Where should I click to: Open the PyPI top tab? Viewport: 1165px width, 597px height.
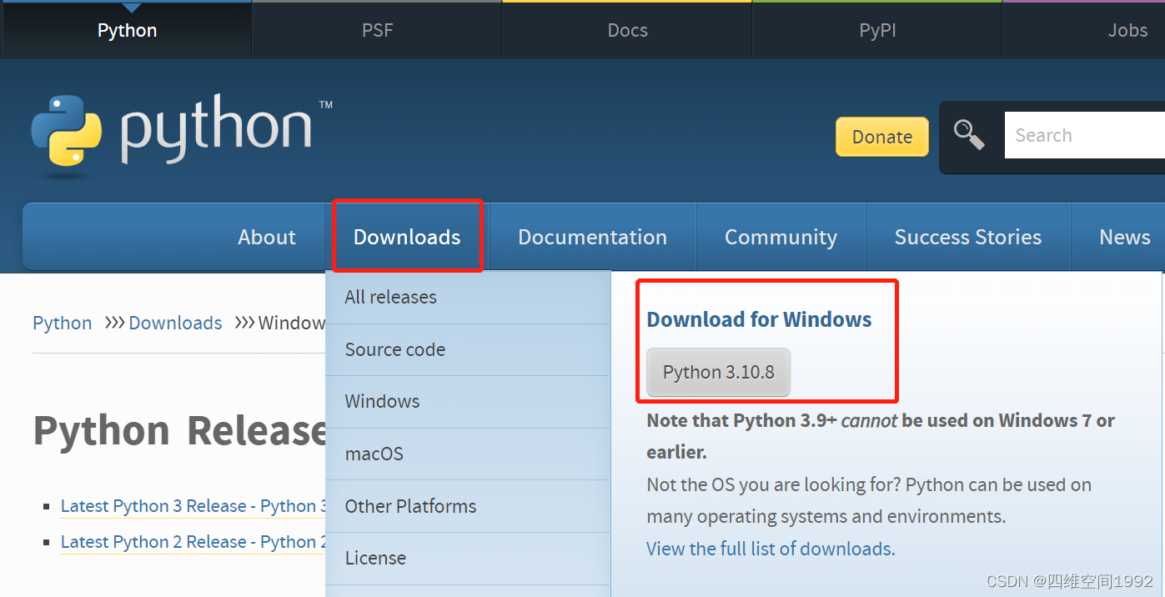(877, 30)
